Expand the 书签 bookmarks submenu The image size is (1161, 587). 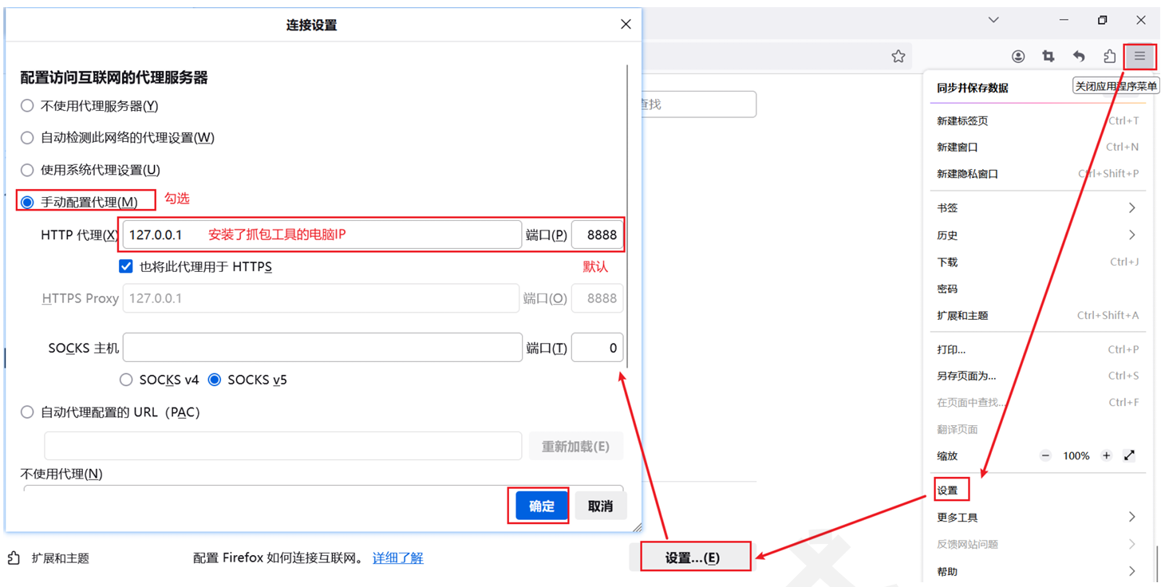pyautogui.click(x=1037, y=208)
